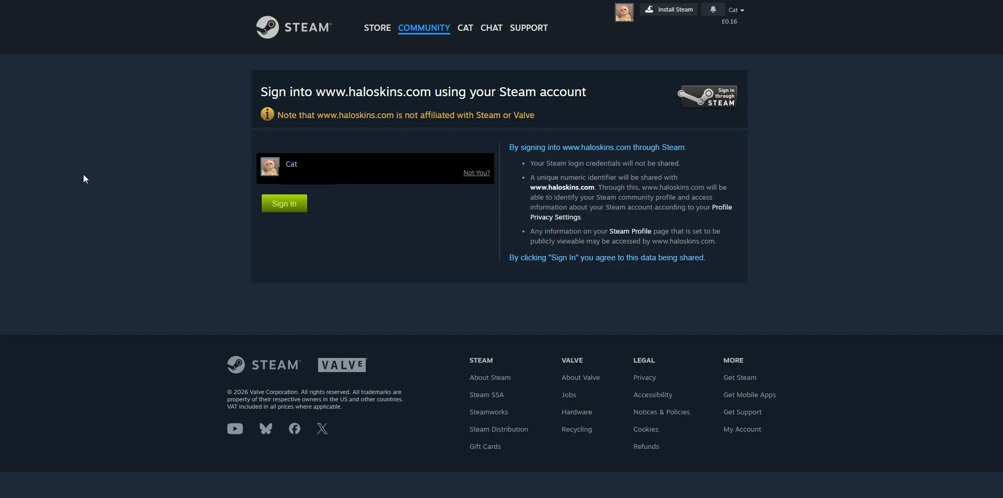Open the YouTube social icon
Viewport: 1003px width, 498px height.
tap(235, 429)
